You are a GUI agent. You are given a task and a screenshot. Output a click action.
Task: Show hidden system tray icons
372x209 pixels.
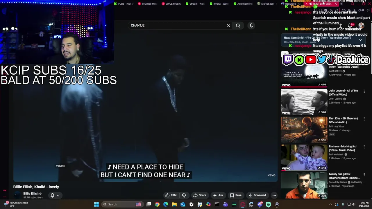tap(330, 204)
